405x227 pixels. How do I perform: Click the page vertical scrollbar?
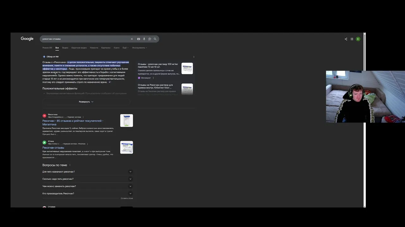(x=364, y=120)
